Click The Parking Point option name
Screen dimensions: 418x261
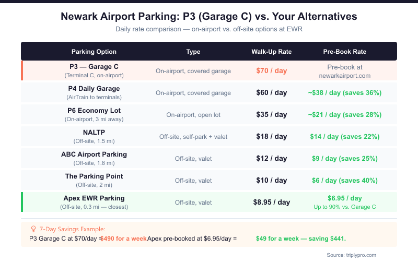click(x=94, y=176)
